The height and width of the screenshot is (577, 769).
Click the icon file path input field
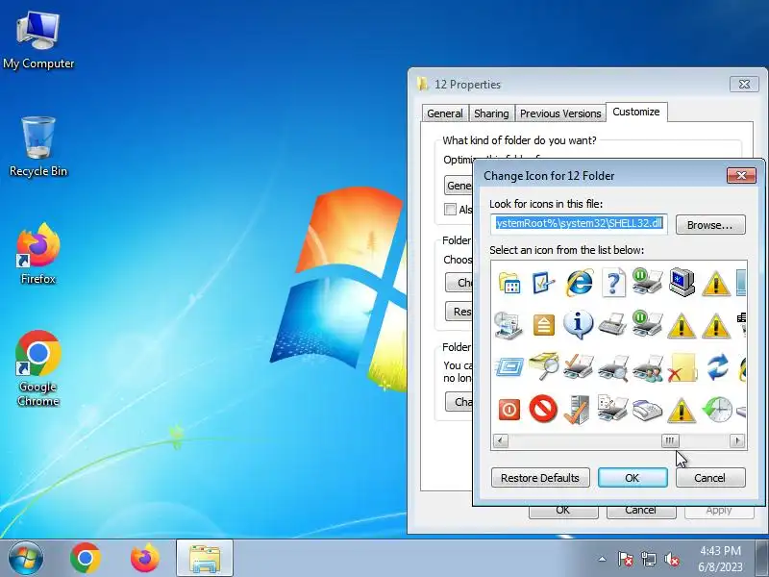[579, 224]
